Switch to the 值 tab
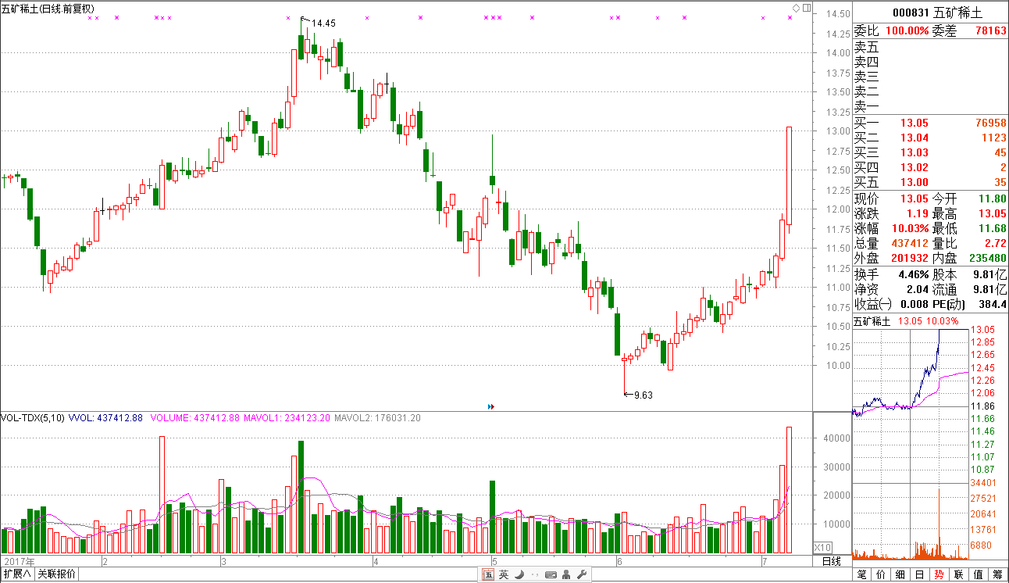1009x583 pixels. coord(979,574)
